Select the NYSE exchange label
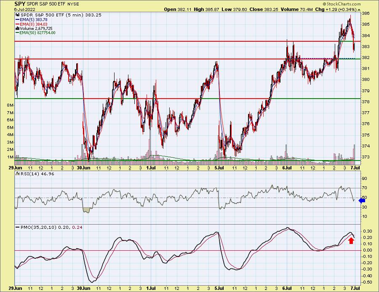Image resolution: width=379 pixels, height=292 pixels. [72, 4]
